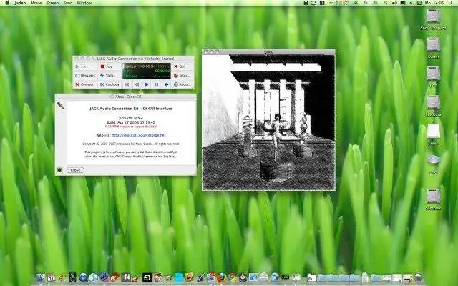Click the transport backward button
458x286 pixels.
pos(137,84)
